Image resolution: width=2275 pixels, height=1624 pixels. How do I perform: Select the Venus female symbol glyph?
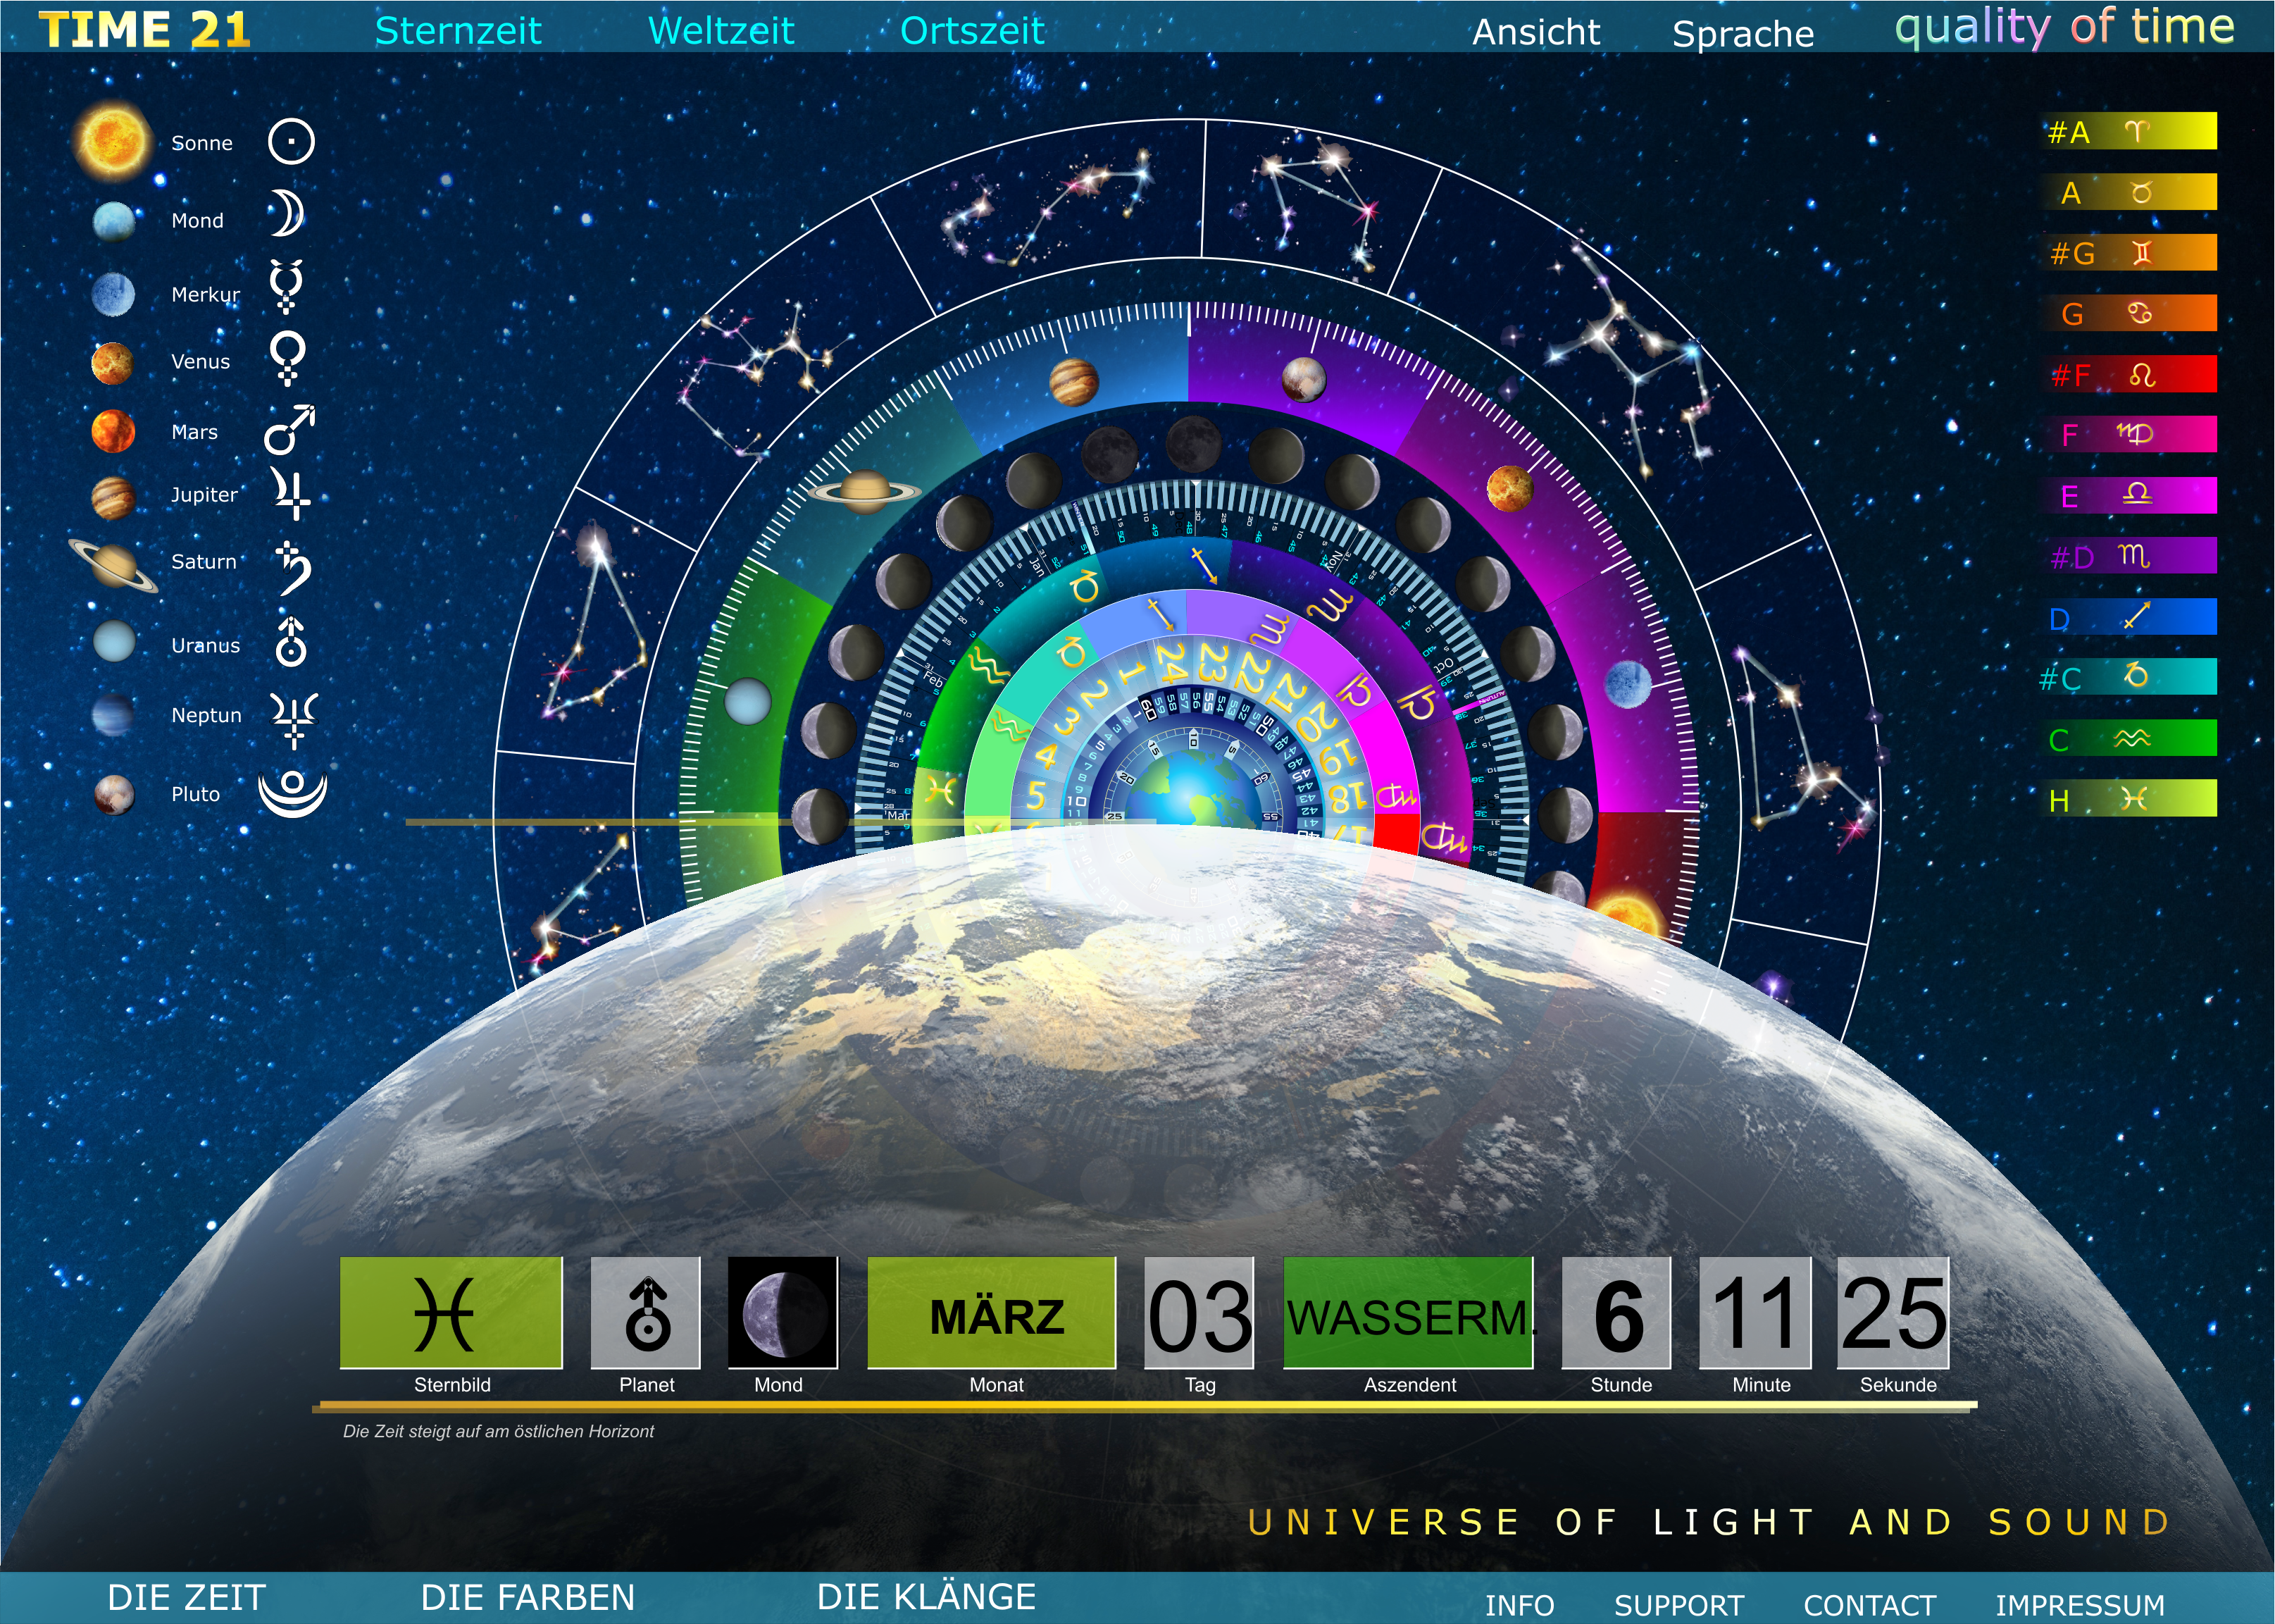click(288, 358)
